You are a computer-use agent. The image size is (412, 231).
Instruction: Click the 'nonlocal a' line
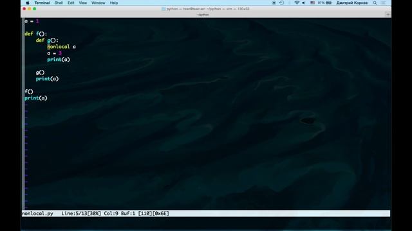pyautogui.click(x=62, y=47)
